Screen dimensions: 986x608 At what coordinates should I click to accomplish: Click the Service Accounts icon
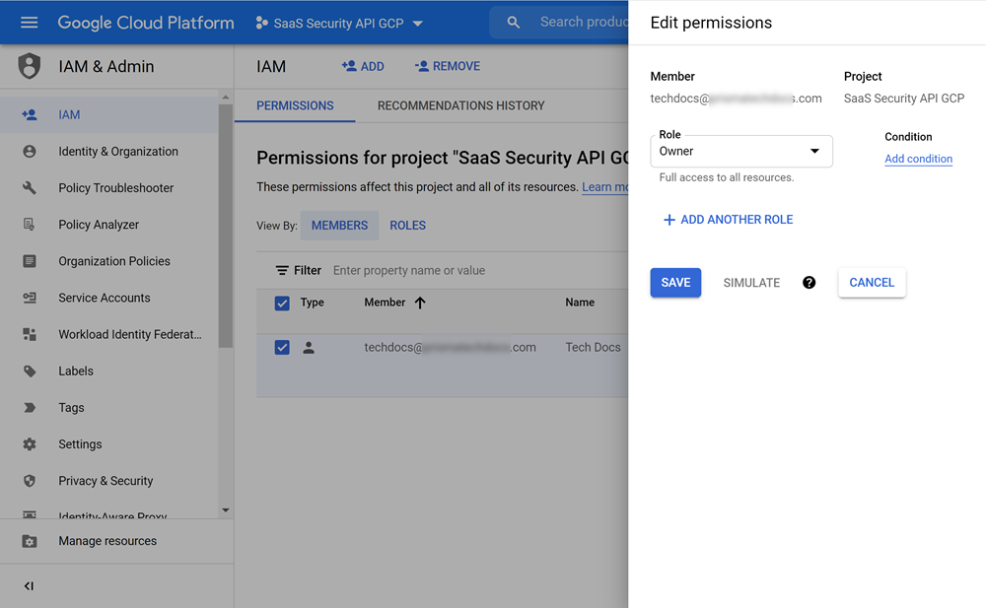30,298
